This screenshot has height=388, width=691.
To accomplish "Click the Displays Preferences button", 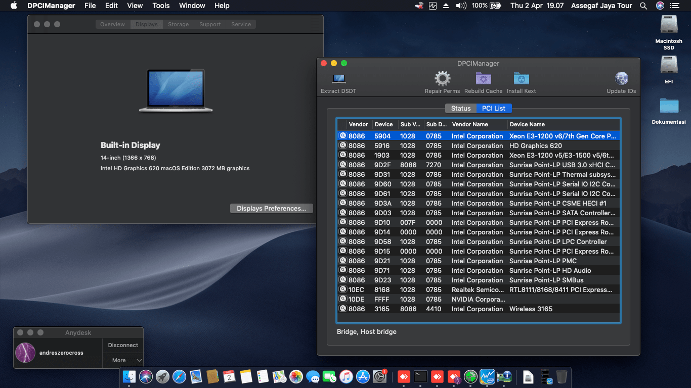I will (272, 208).
